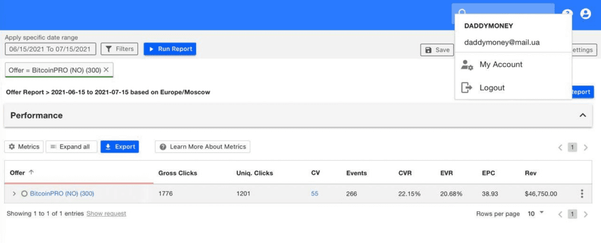Open the BitcoinPRO (NO) (300) offer link
Viewport: 601px width, 243px height.
click(62, 194)
